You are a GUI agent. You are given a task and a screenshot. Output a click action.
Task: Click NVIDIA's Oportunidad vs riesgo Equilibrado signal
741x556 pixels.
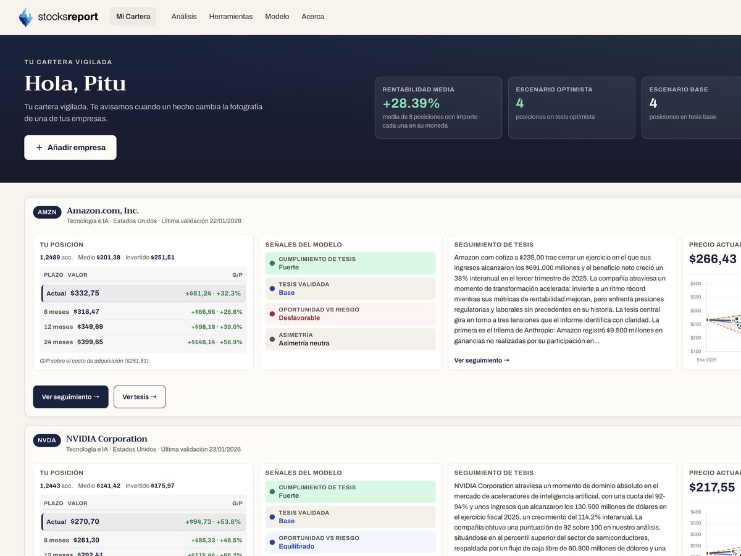coord(350,542)
